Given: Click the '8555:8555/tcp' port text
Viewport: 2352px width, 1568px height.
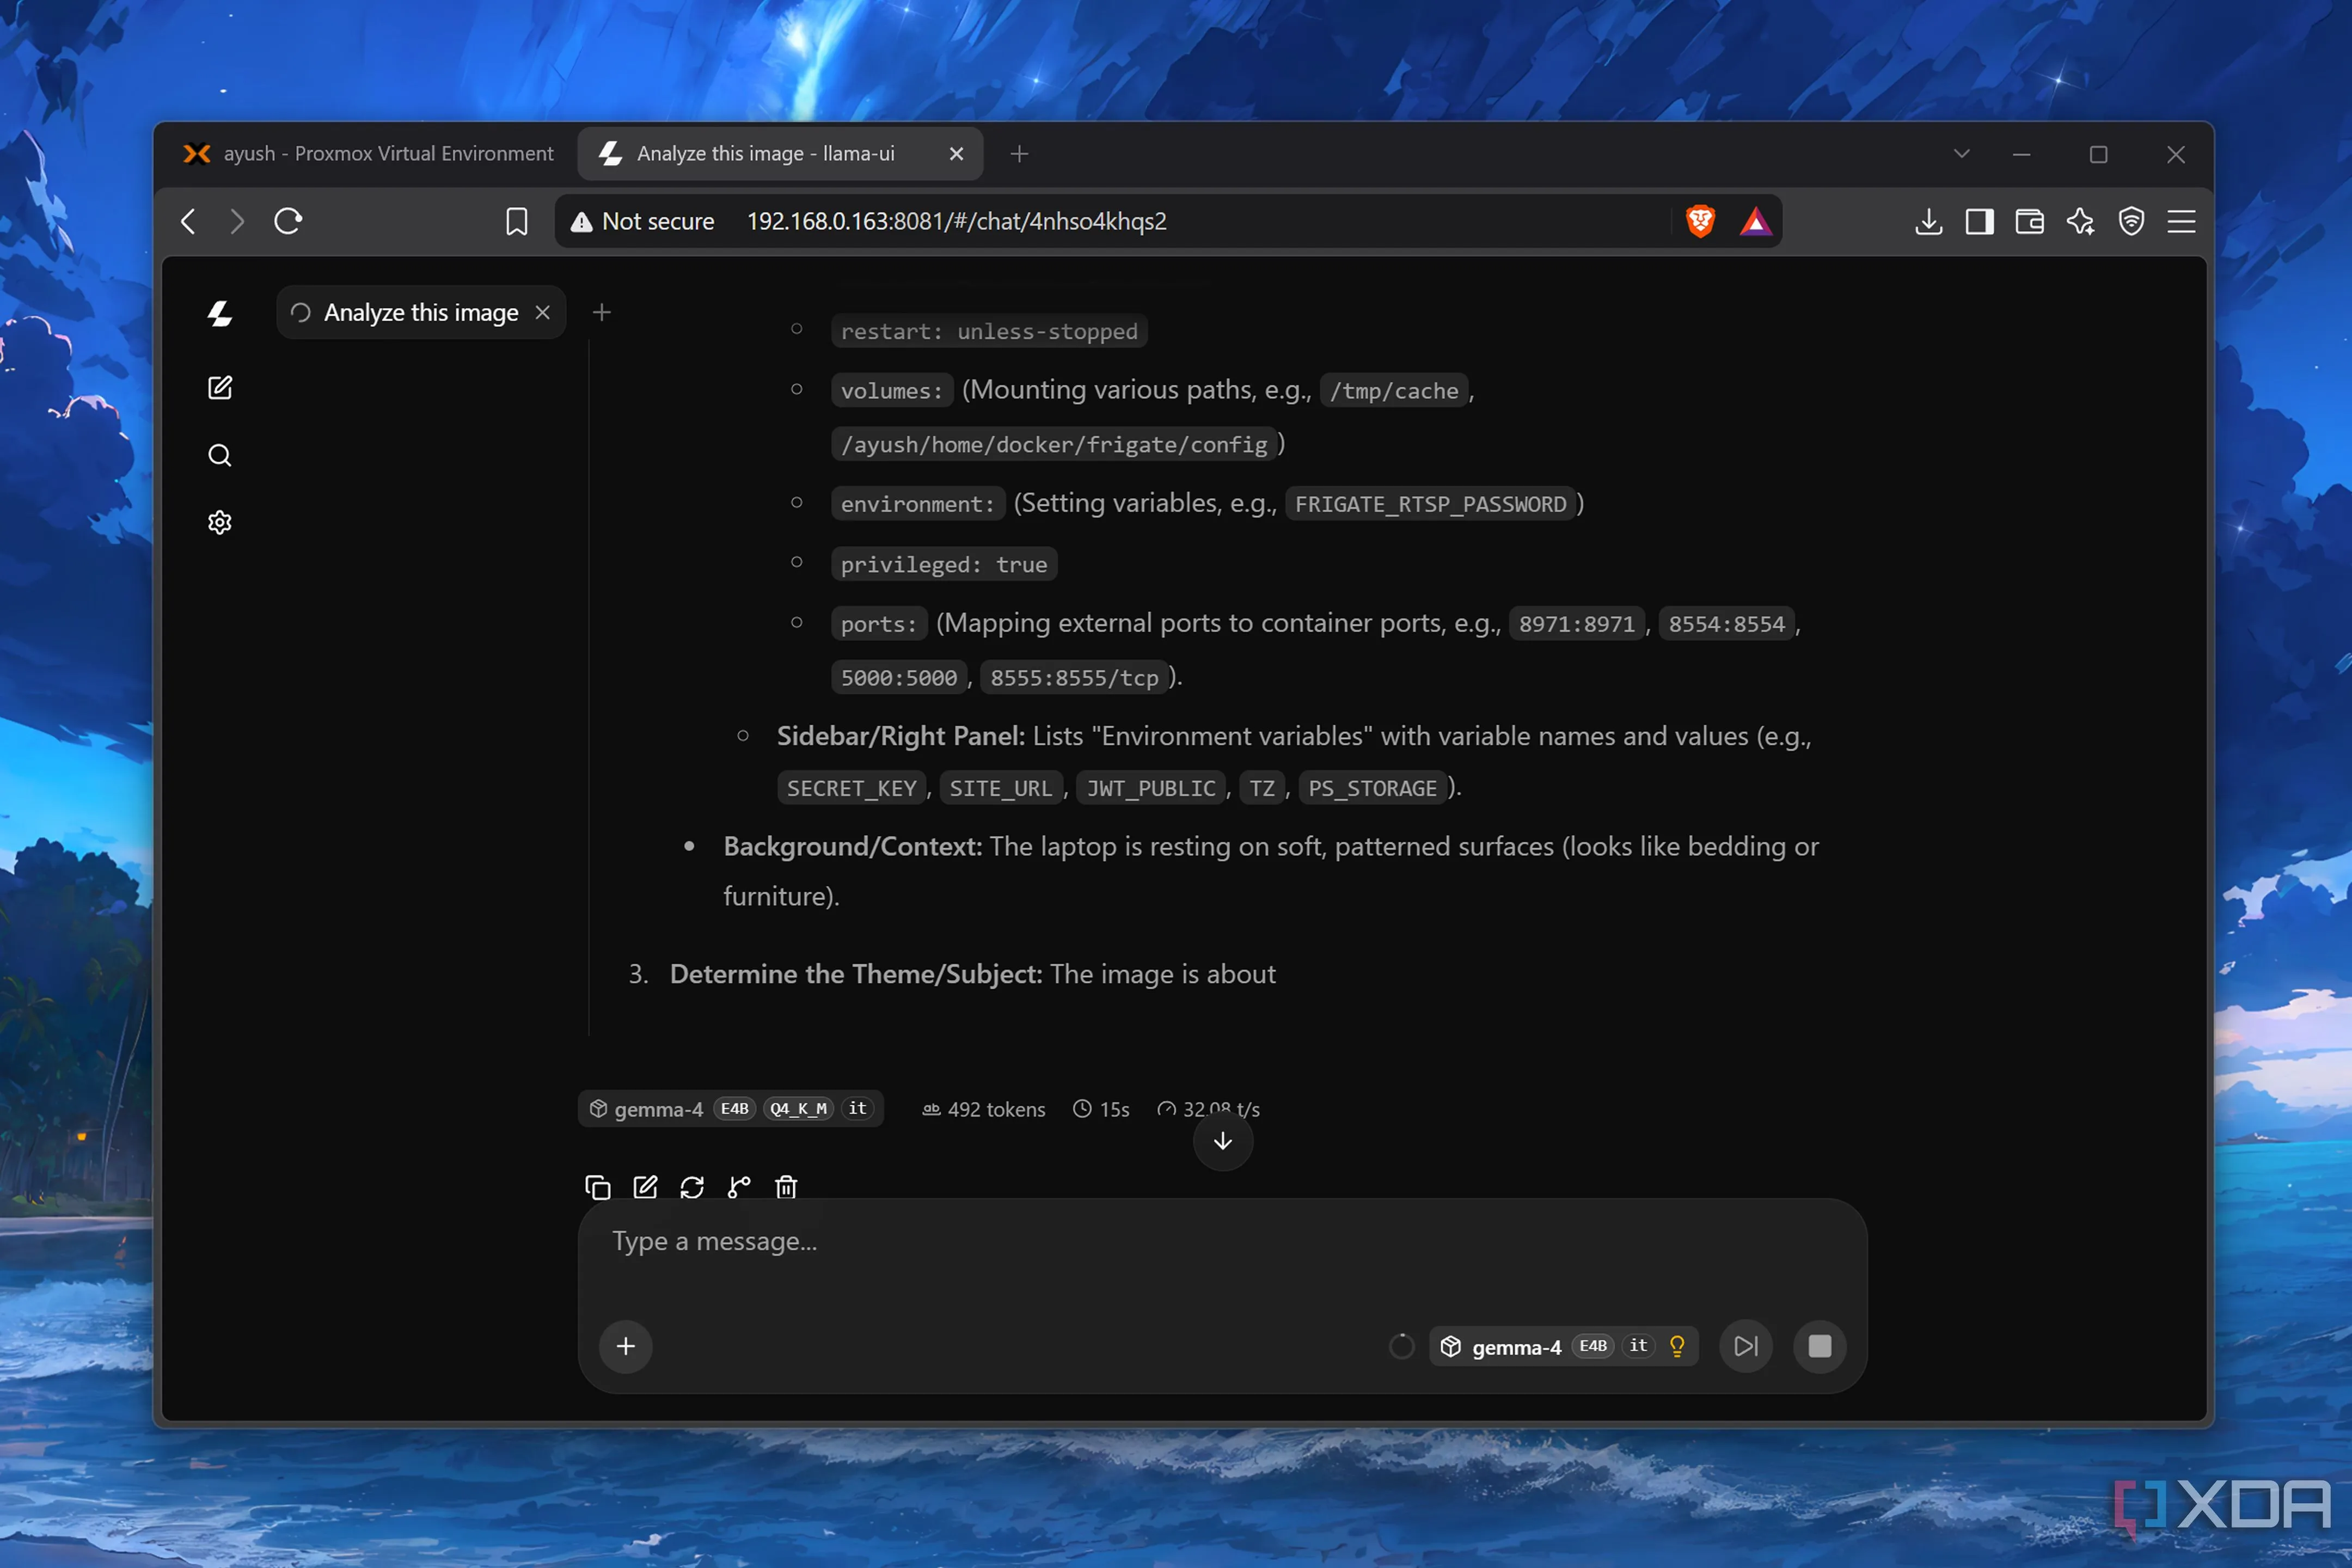Looking at the screenshot, I should tap(1074, 678).
